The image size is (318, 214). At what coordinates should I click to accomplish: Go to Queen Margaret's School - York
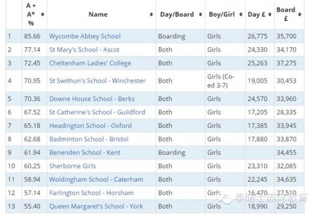95,206
